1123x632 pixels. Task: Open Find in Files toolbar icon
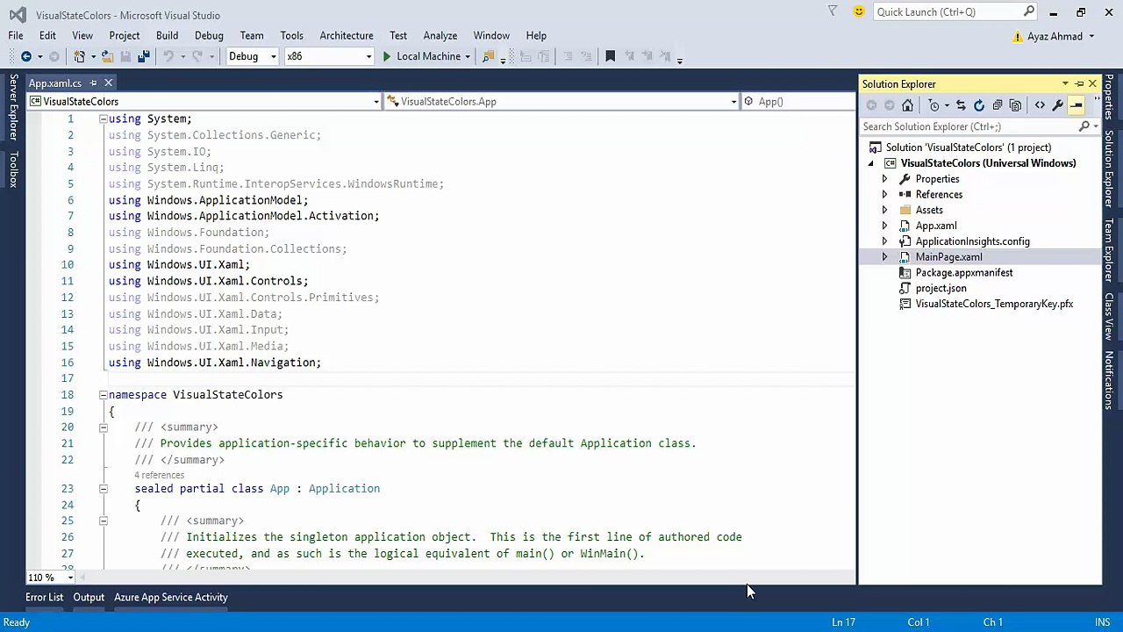click(489, 56)
